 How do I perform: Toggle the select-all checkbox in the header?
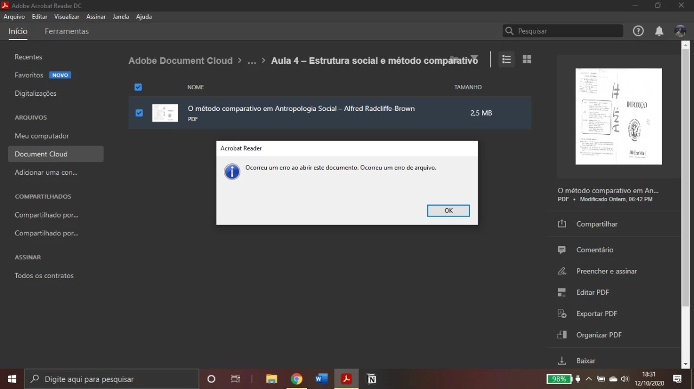click(138, 87)
